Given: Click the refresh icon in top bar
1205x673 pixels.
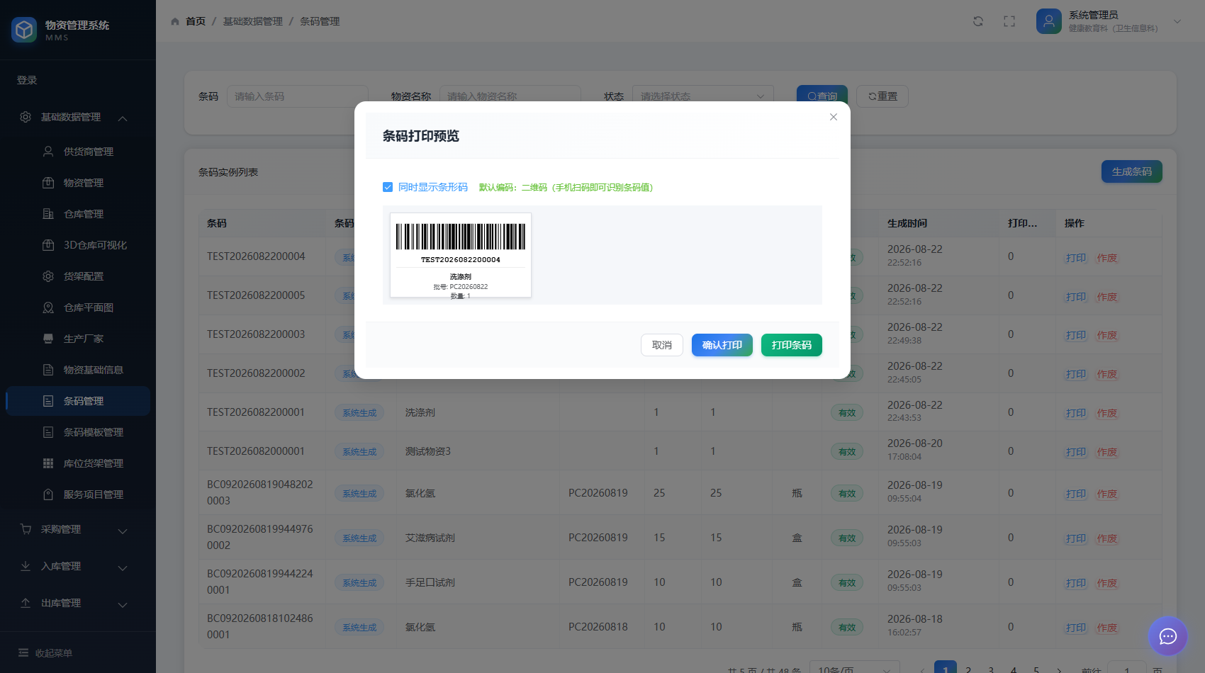Looking at the screenshot, I should 978,21.
